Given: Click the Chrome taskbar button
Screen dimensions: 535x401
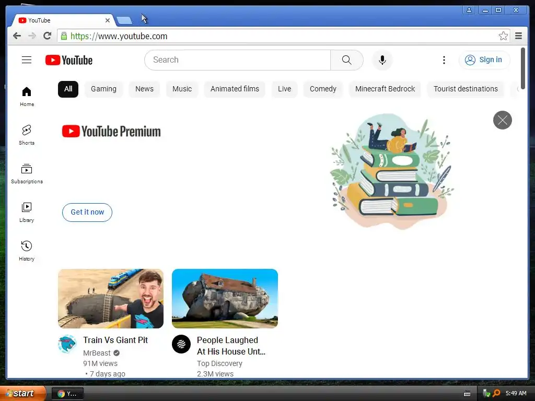Looking at the screenshot, I should (67, 394).
